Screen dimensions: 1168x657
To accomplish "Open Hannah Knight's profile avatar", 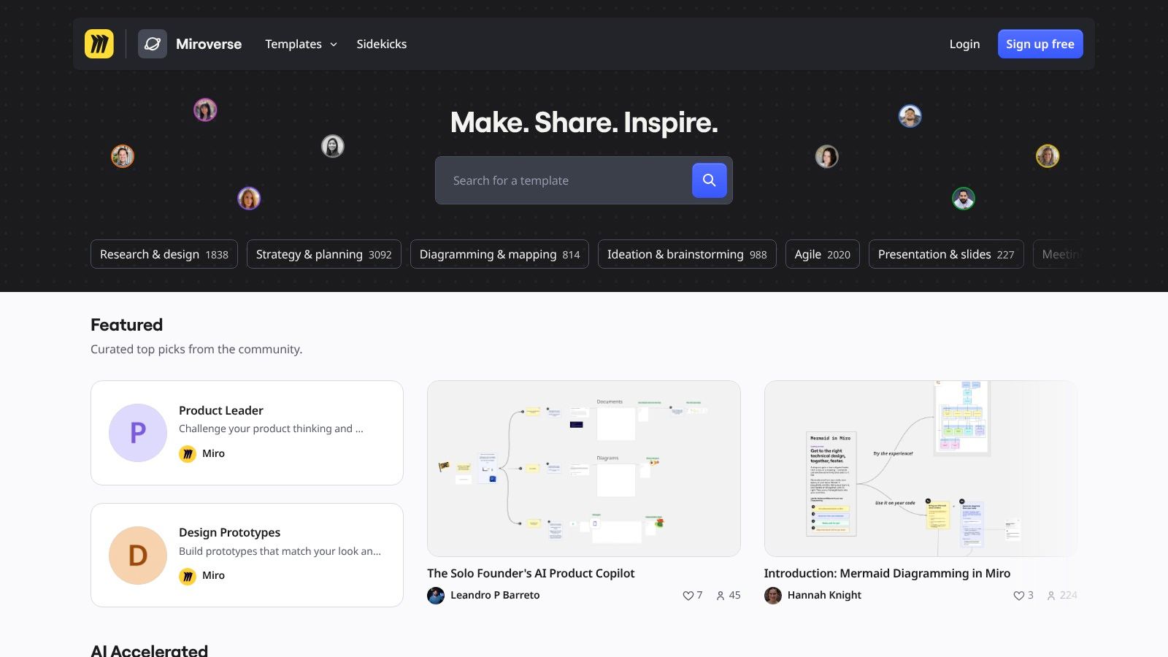I will (x=773, y=596).
